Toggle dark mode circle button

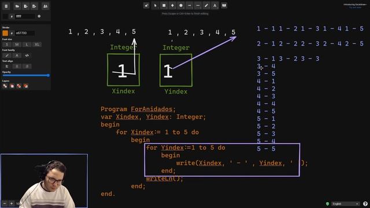tap(39, 16)
